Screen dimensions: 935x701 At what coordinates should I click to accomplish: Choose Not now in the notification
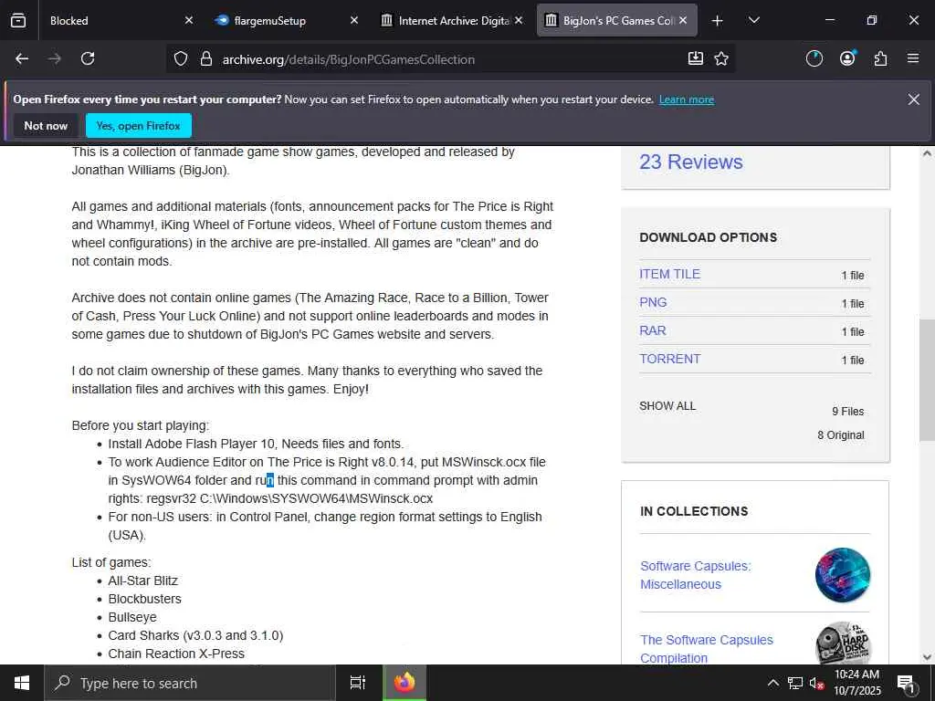[x=46, y=126]
